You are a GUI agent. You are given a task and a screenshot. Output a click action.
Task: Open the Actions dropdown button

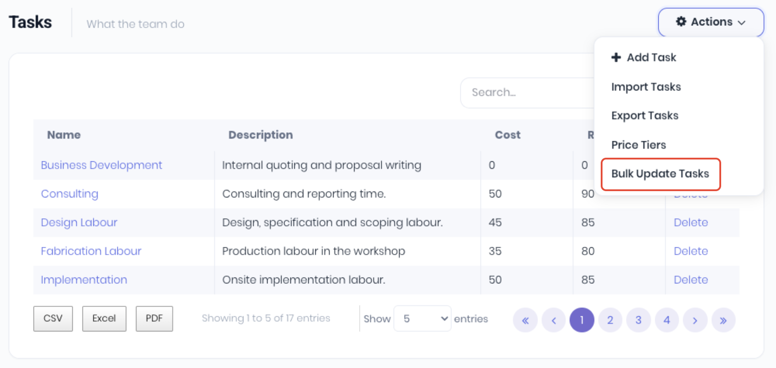point(711,22)
